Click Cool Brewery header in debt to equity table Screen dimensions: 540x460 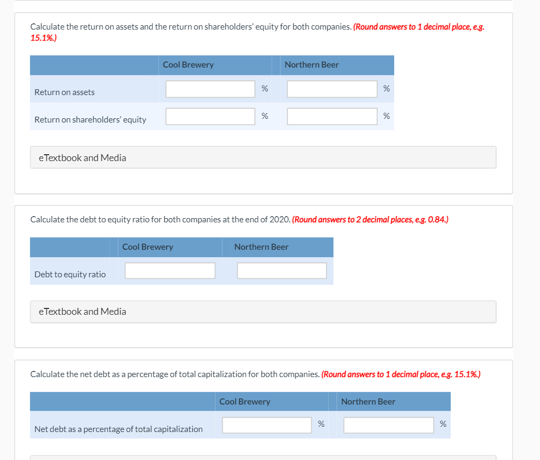(x=147, y=247)
